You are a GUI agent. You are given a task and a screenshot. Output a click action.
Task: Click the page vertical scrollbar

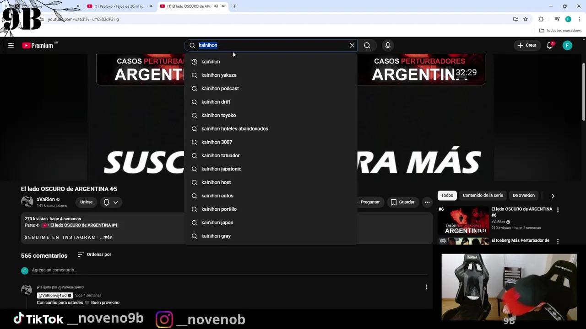coord(583,91)
